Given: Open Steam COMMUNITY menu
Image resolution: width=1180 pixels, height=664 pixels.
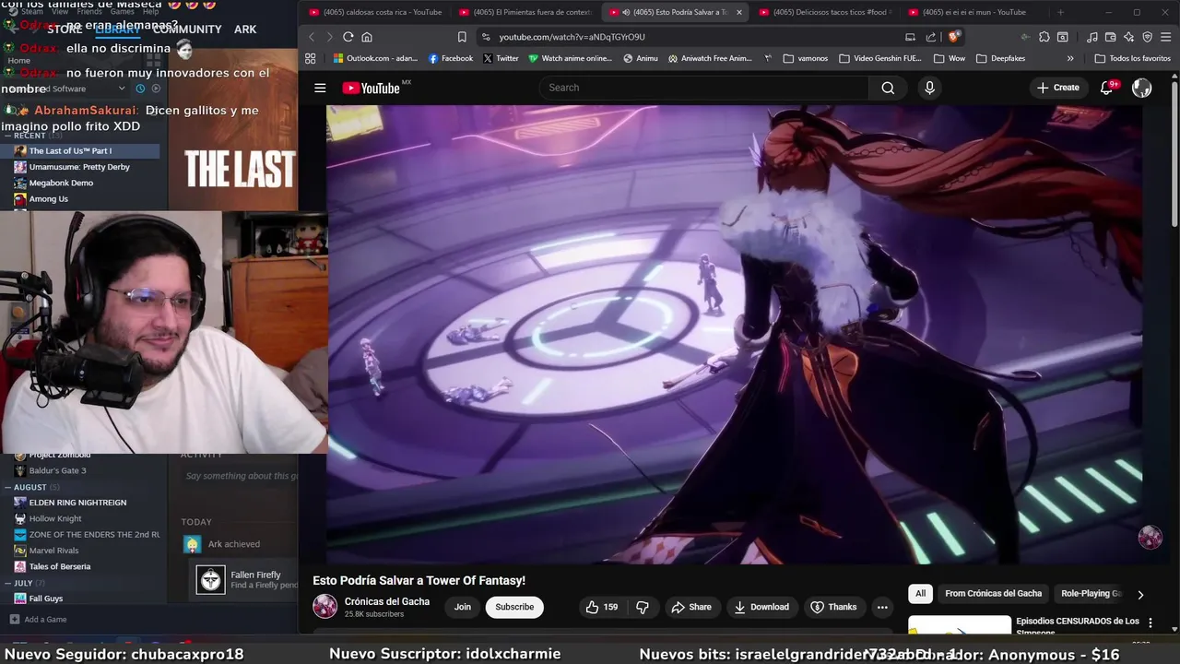Looking at the screenshot, I should (187, 30).
